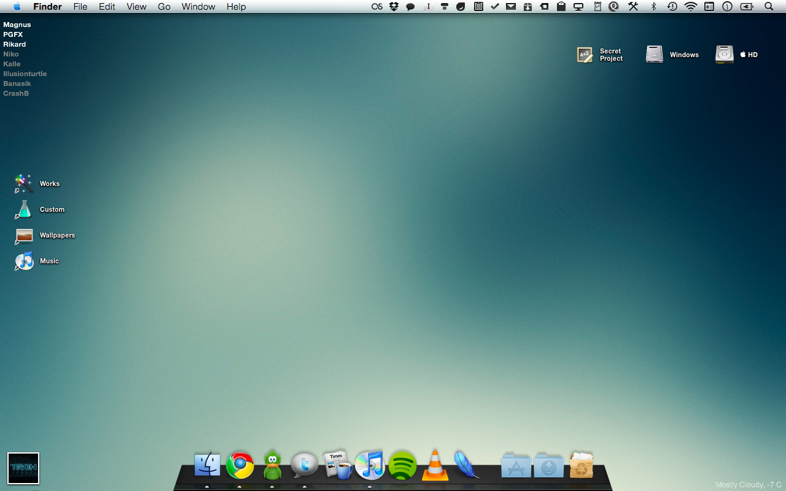The height and width of the screenshot is (491, 786).
Task: Click the 'Niko' name in the list
Action: 11,54
